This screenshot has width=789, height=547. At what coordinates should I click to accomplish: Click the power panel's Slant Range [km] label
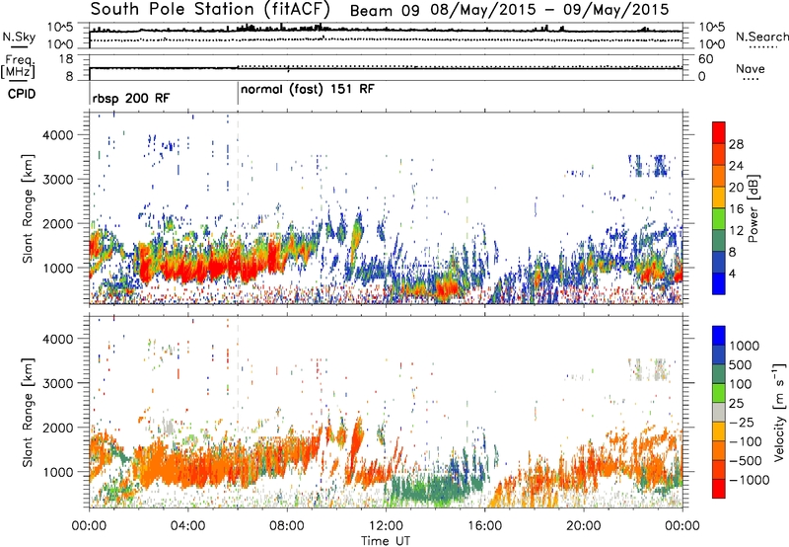point(28,208)
